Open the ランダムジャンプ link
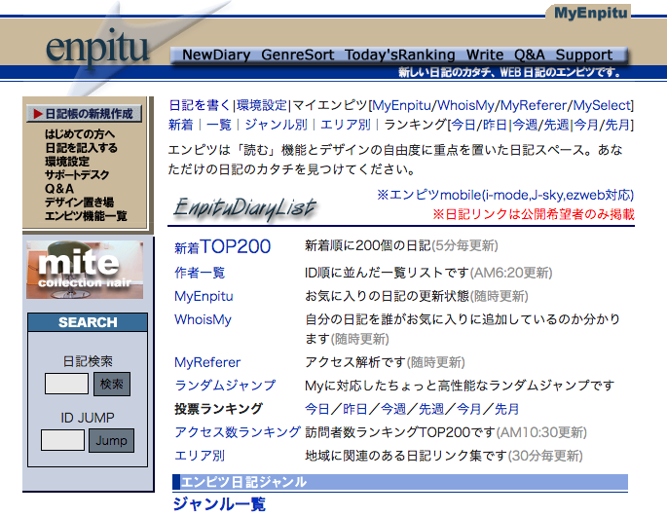This screenshot has height=517, width=667. [225, 386]
